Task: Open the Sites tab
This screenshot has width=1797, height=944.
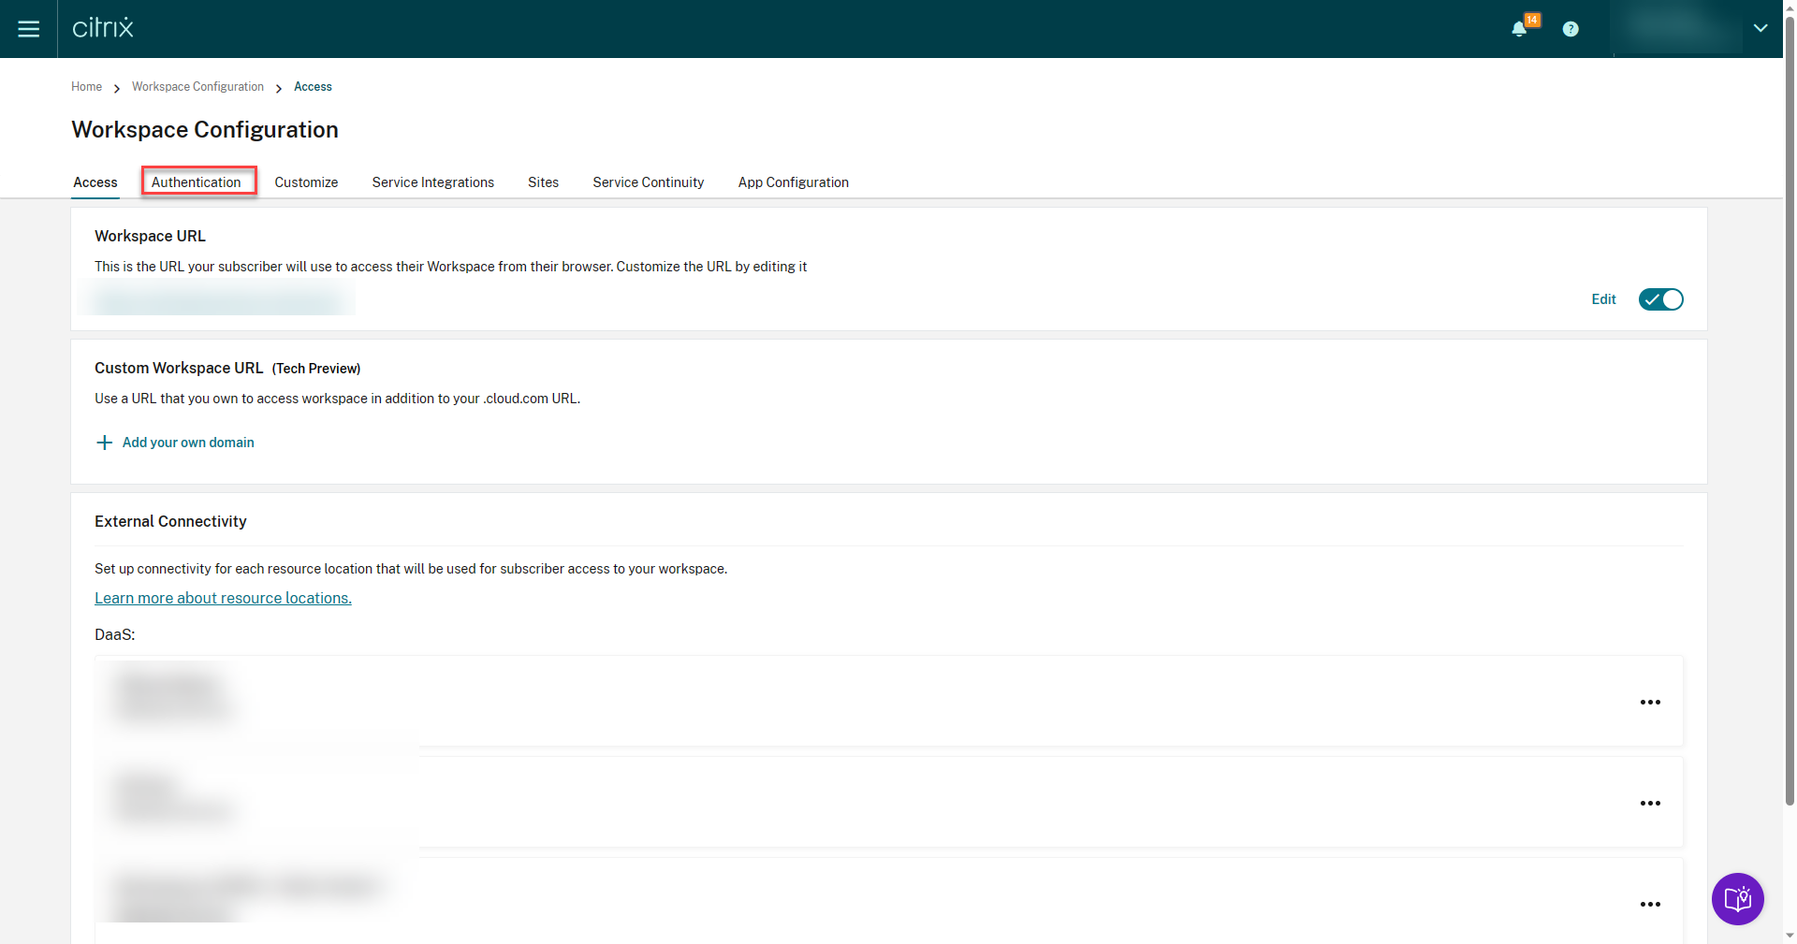Action: pyautogui.click(x=543, y=182)
